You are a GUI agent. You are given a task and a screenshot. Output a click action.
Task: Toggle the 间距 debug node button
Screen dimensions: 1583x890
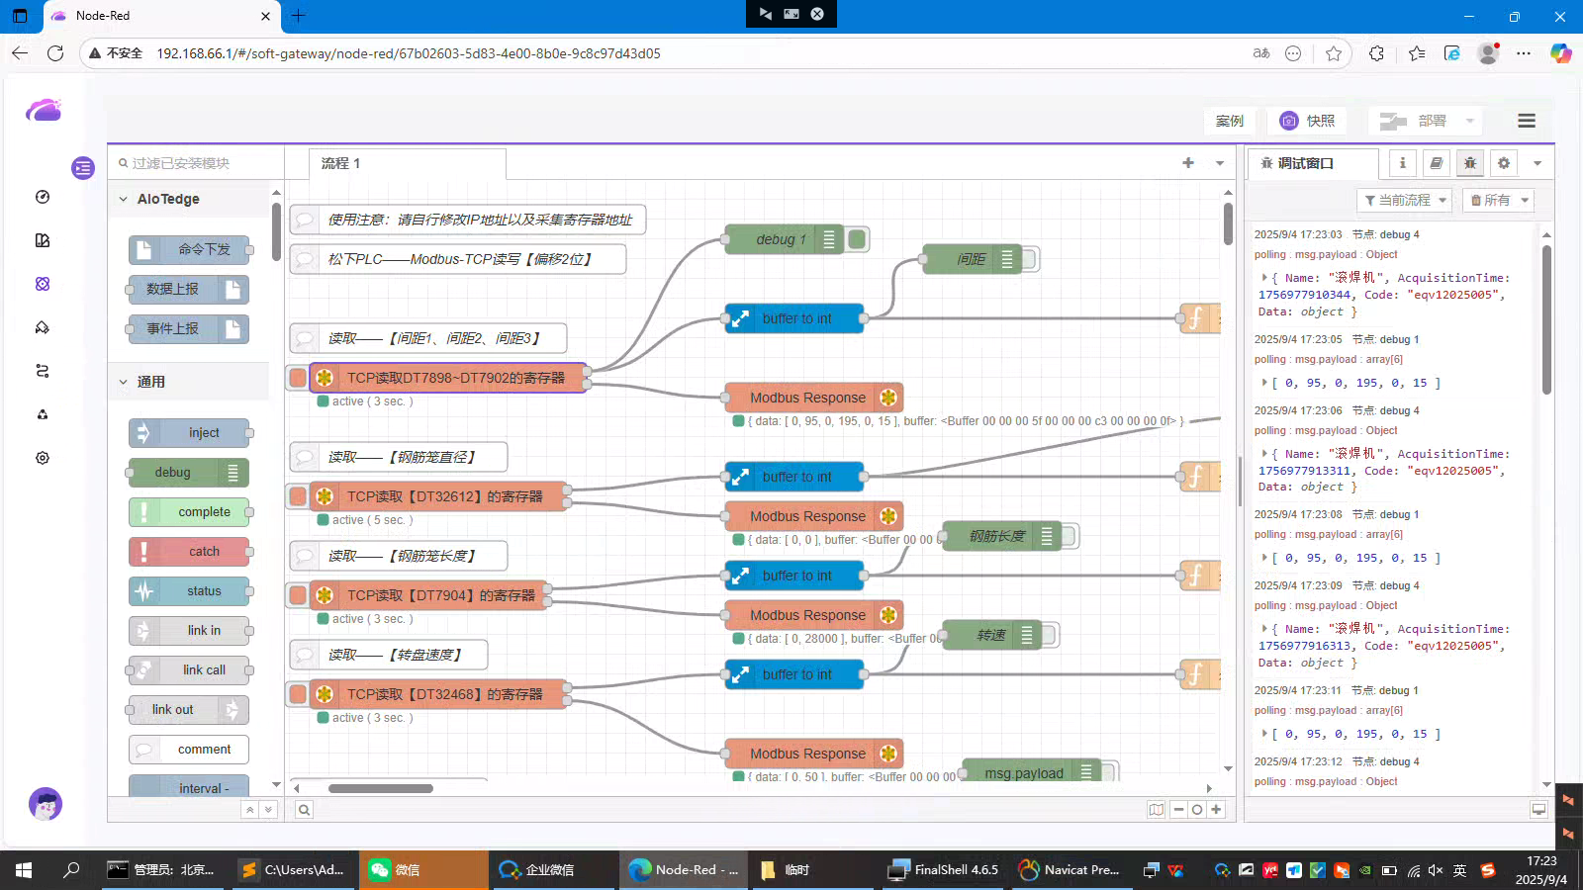(1029, 259)
